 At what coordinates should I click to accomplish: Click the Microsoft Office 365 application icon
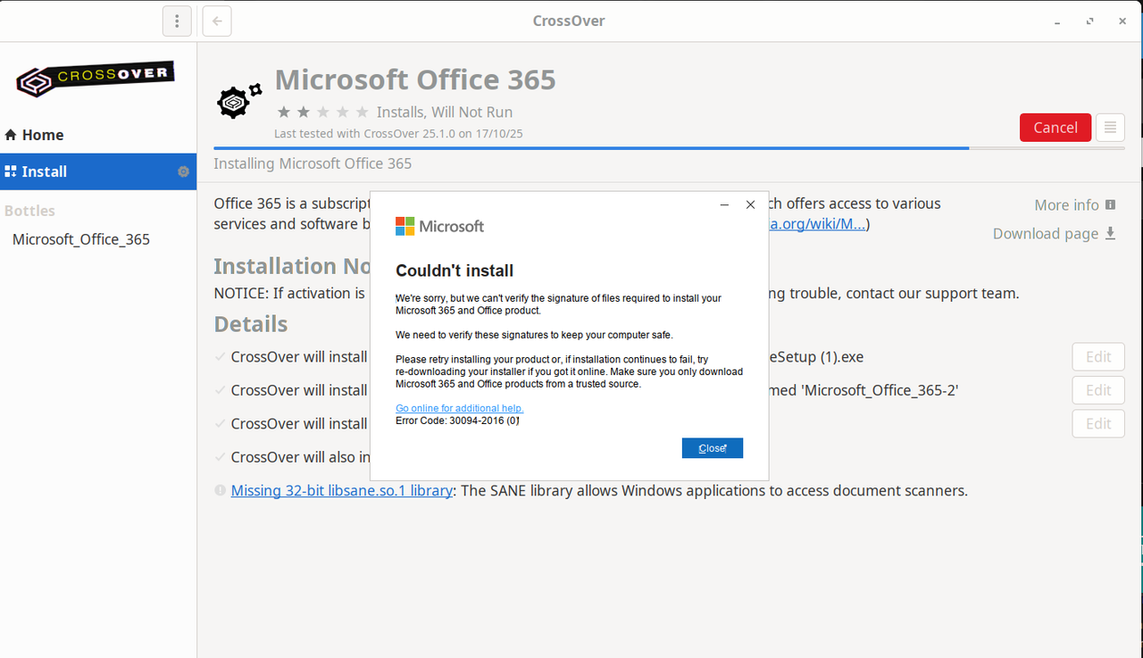(x=239, y=100)
